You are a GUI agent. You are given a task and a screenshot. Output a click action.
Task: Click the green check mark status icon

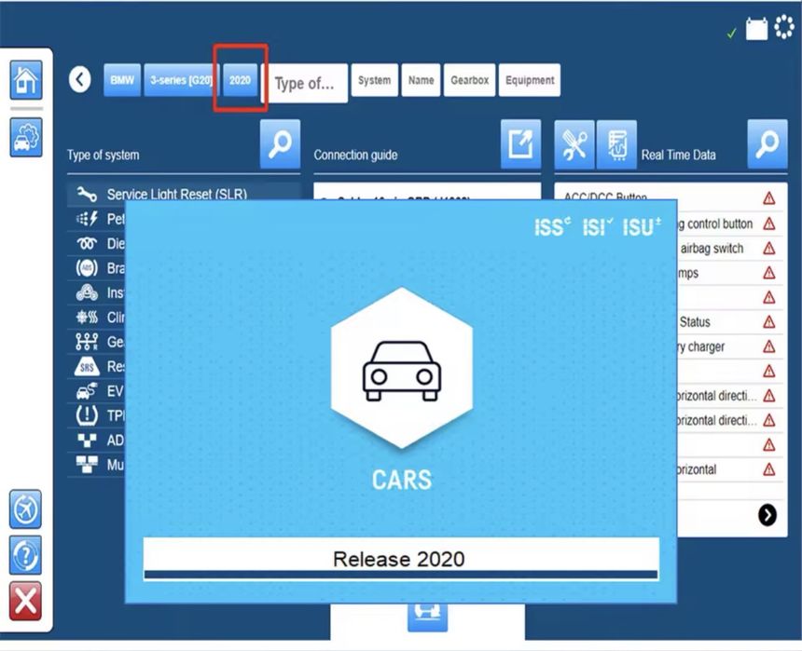[732, 34]
